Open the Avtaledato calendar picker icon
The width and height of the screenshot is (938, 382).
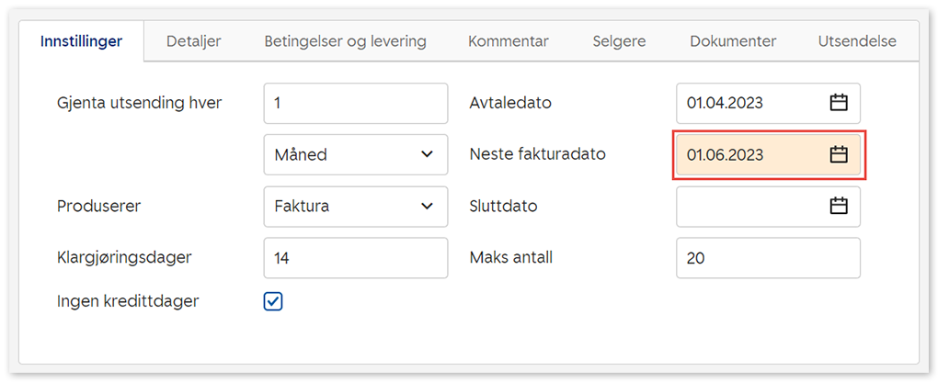click(838, 103)
